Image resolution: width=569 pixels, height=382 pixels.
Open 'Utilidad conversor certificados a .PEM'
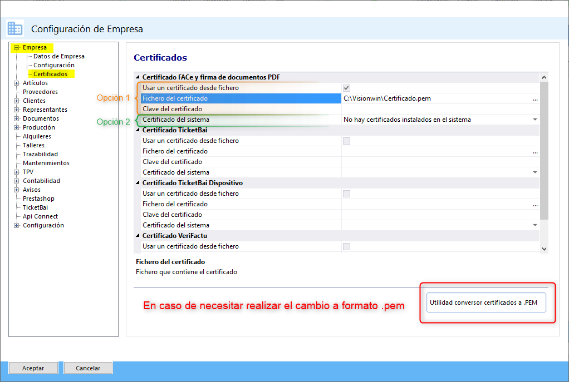pyautogui.click(x=486, y=302)
